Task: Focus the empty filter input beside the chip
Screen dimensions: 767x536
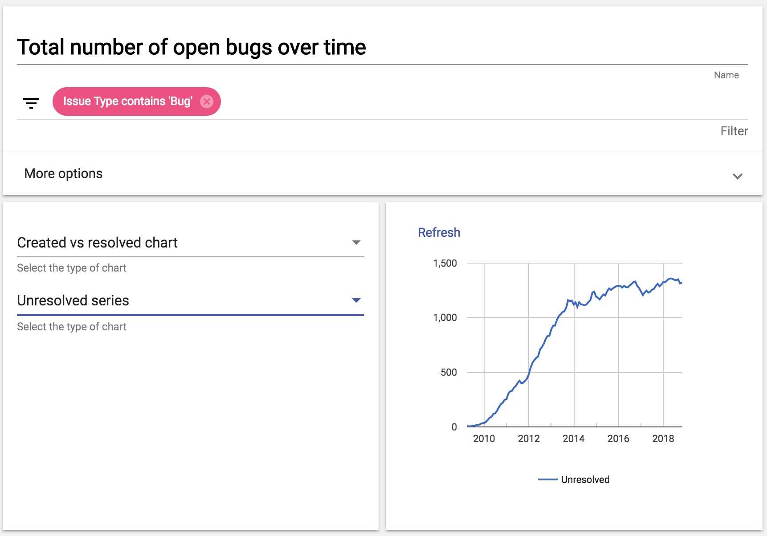Action: point(481,102)
